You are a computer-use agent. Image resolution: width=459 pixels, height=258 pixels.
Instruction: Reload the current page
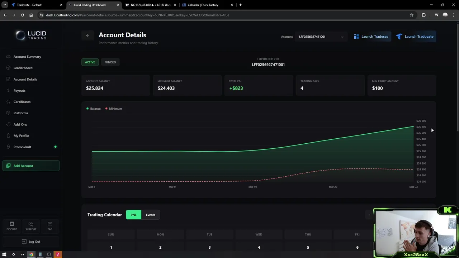(x=22, y=15)
